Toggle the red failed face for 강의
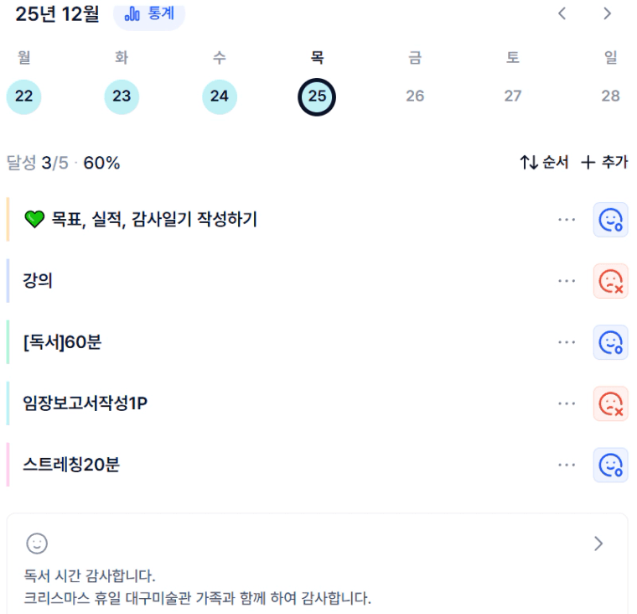637x614 pixels. point(610,281)
